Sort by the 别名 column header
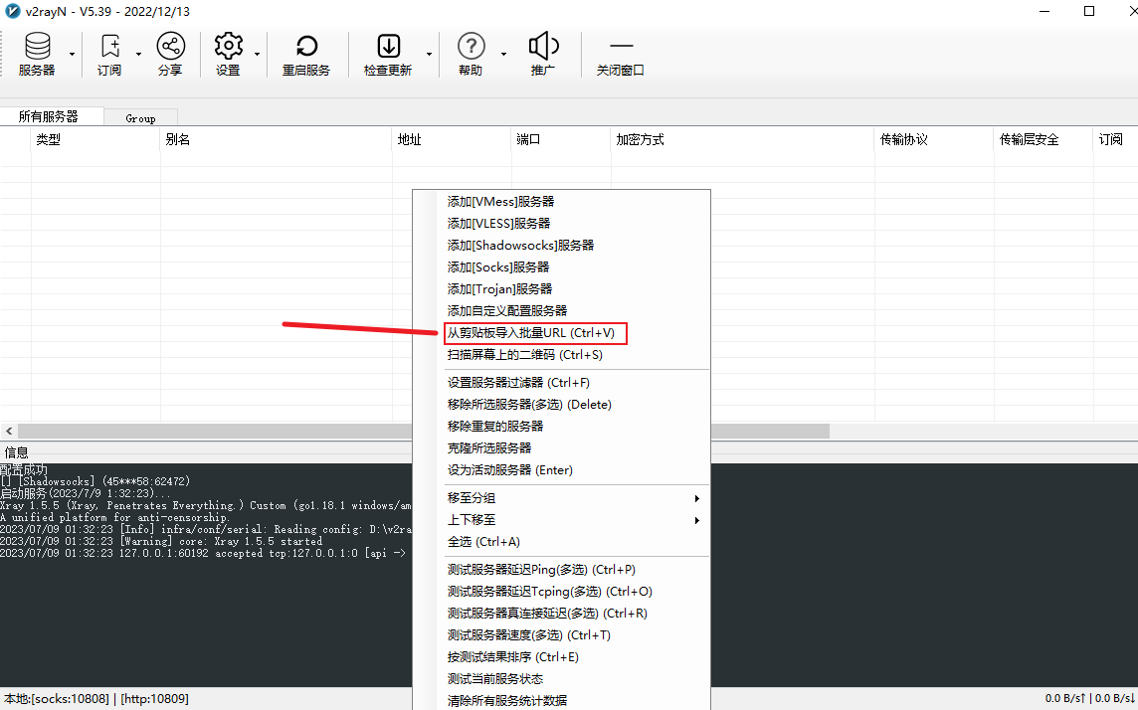 pos(277,139)
